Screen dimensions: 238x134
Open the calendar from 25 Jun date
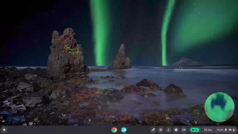pyautogui.click(x=208, y=130)
